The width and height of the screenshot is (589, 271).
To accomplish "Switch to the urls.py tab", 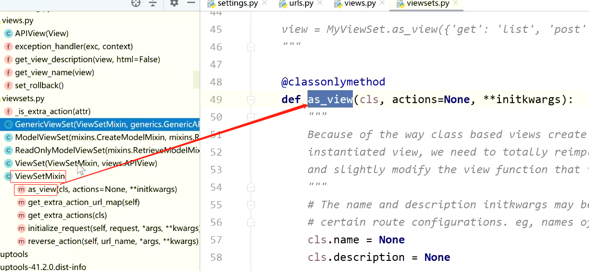I will pos(301,3).
